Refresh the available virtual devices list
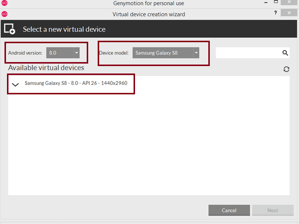 (x=286, y=69)
